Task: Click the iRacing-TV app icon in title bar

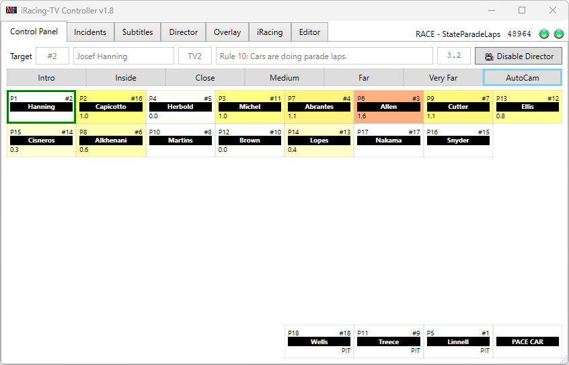Action: point(11,10)
